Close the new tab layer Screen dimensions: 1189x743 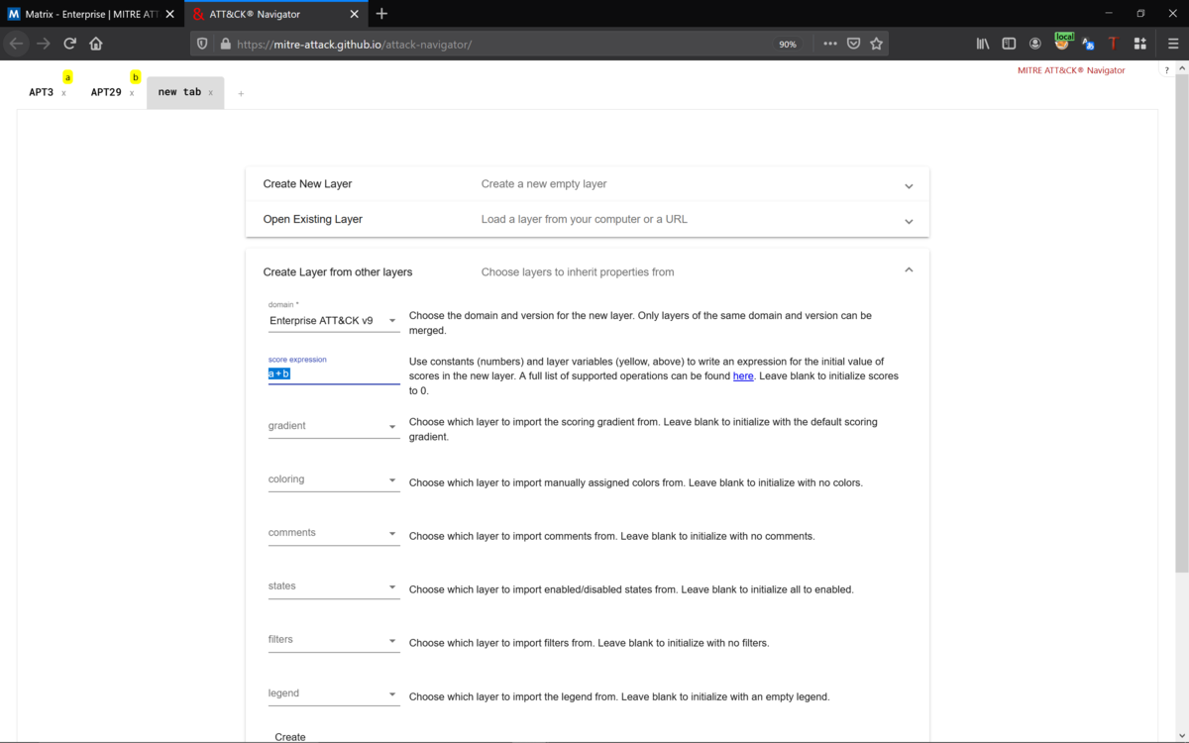[210, 93]
